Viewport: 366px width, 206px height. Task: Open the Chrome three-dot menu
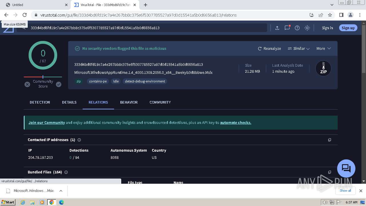(x=359, y=15)
